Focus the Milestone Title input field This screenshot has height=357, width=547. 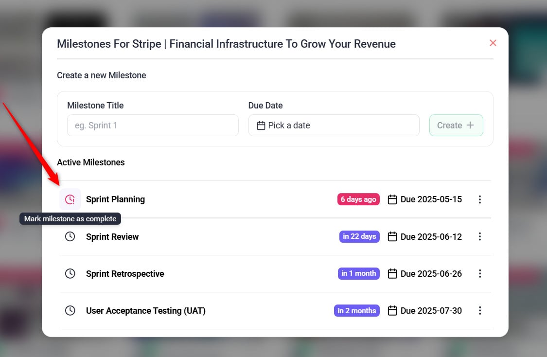(x=153, y=125)
